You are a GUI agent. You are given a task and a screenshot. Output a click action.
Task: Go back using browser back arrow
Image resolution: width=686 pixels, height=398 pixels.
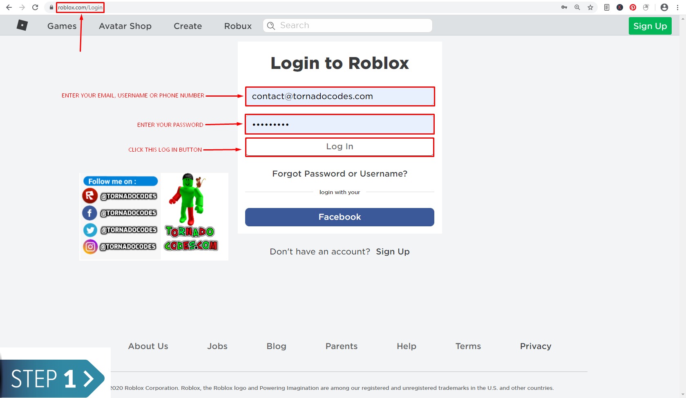coord(9,7)
